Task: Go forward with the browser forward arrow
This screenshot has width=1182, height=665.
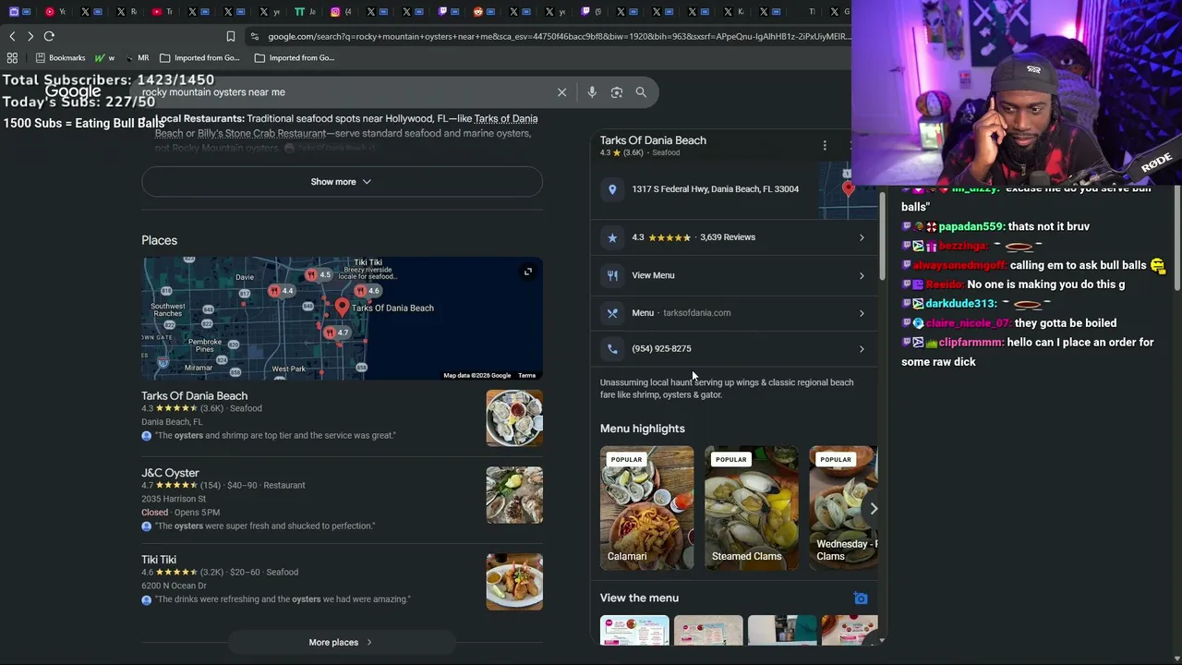Action: (x=30, y=36)
